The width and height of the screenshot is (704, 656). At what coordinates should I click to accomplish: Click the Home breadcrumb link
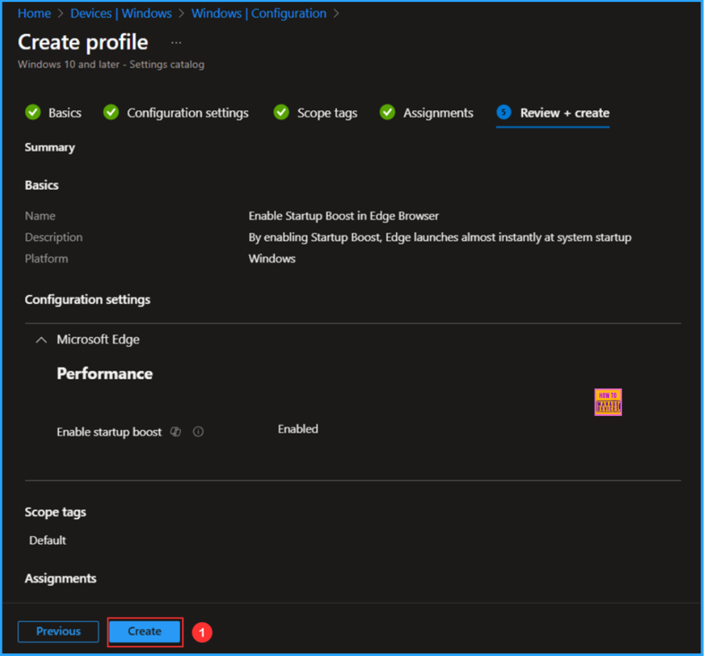[34, 14]
